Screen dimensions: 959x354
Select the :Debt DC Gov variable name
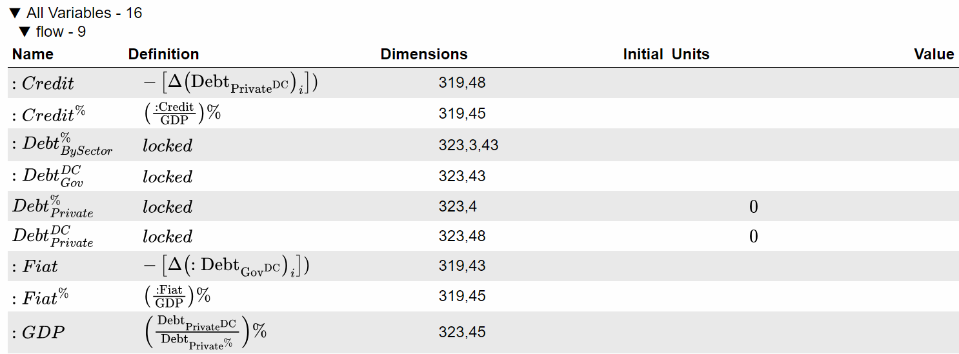point(48,175)
